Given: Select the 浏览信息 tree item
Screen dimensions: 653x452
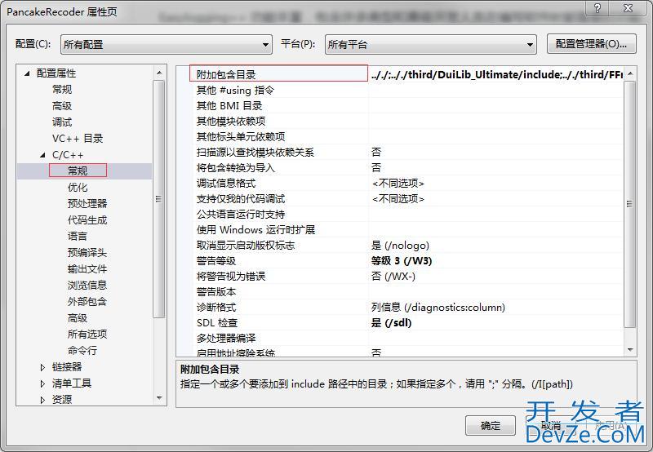Looking at the screenshot, I should [x=87, y=285].
